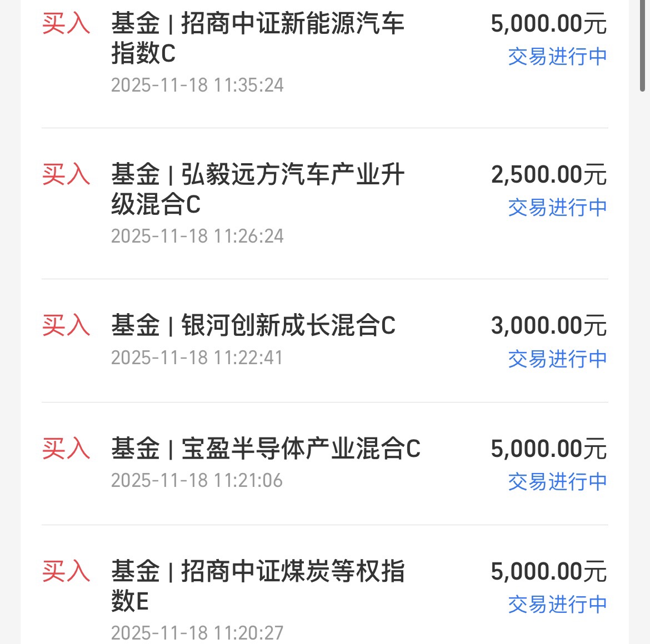650x644 pixels.
Task: Open the 招商中证煤炭等权指数E transaction record
Action: click(324, 585)
